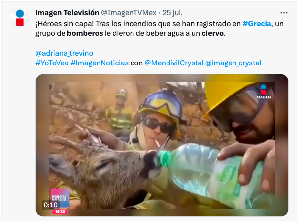
Task: Visit the @MendivilCrystal profile mention
Action: tap(174, 63)
